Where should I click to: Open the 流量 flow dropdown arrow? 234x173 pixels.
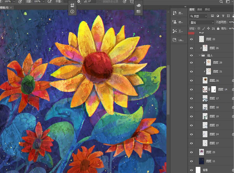[44, 2]
